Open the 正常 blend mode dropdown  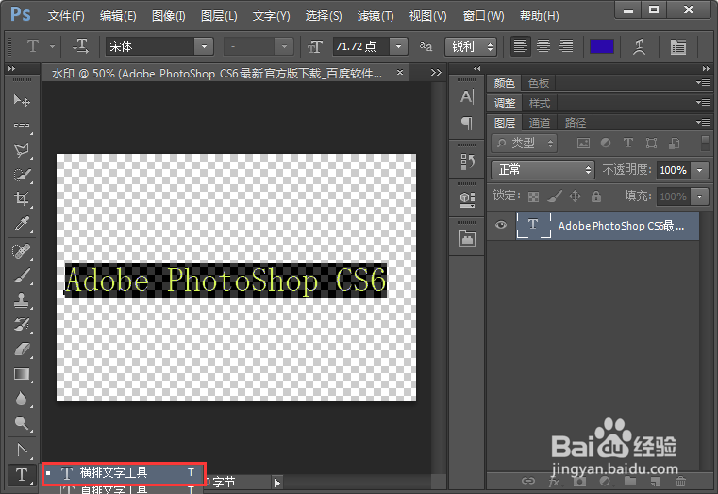coord(543,170)
